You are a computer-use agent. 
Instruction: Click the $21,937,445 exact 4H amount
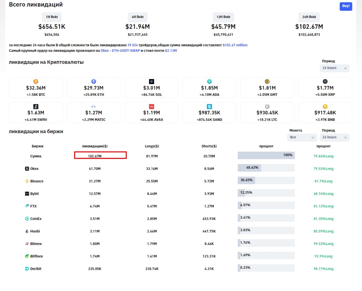pos(137,35)
